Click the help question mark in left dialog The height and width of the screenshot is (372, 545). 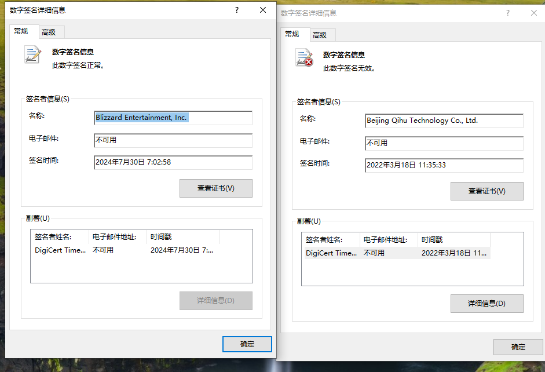(237, 10)
